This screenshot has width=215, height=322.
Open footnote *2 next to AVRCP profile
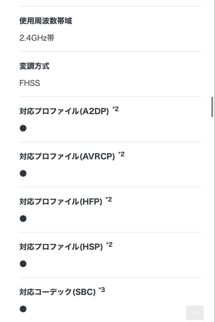coord(122,154)
